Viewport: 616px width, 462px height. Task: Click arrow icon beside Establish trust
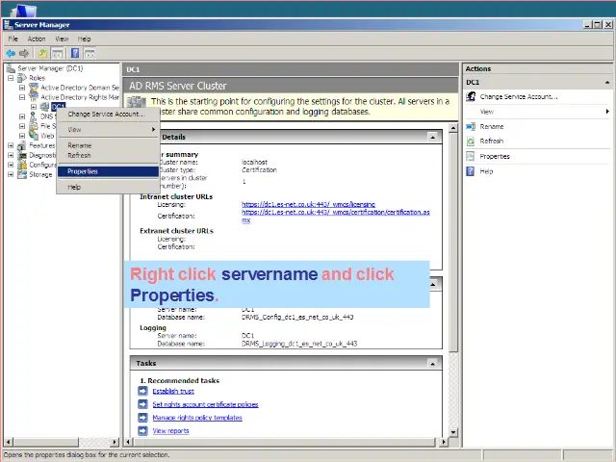click(142, 391)
